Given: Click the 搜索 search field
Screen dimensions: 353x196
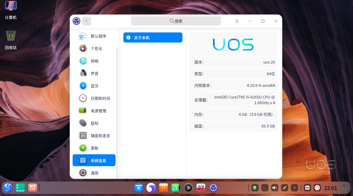Looking at the screenshot, I should click(x=176, y=21).
